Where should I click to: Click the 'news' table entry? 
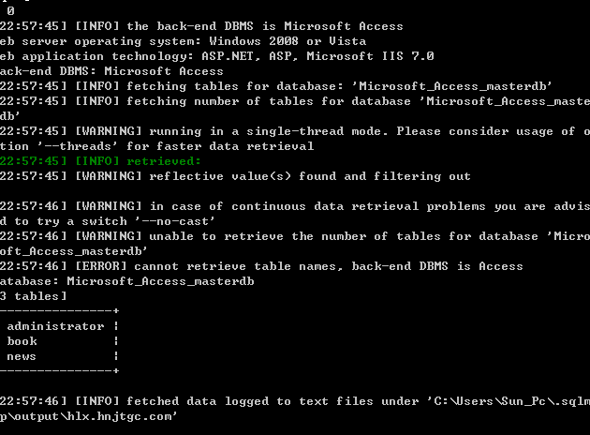click(21, 356)
